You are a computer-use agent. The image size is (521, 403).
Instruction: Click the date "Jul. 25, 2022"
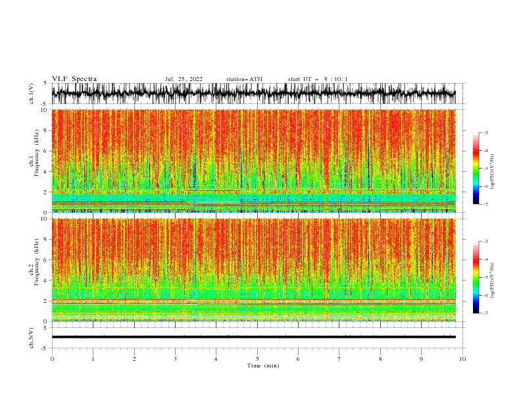(184, 79)
